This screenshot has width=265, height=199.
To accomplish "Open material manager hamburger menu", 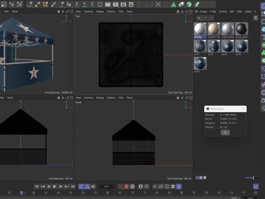I will click(x=197, y=12).
